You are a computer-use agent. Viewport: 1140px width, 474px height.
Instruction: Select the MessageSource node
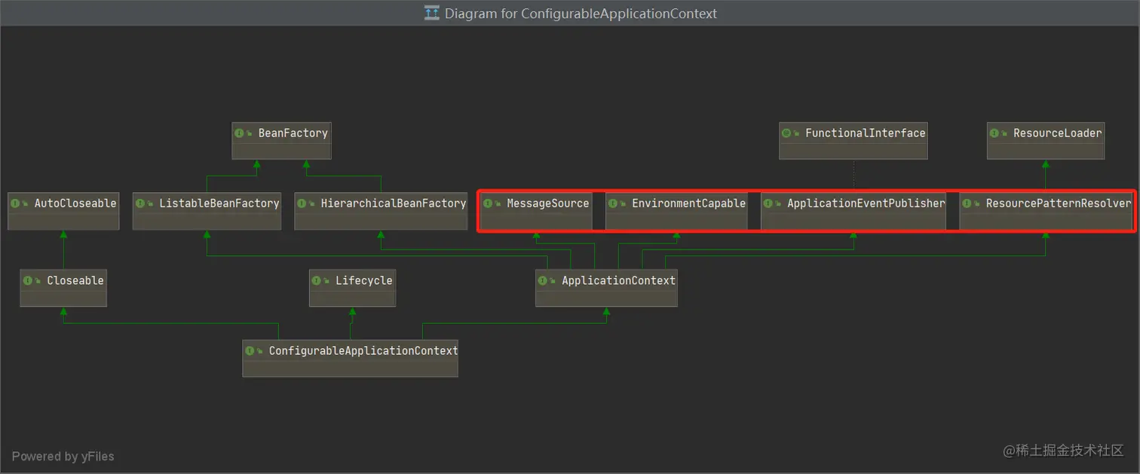click(536, 211)
